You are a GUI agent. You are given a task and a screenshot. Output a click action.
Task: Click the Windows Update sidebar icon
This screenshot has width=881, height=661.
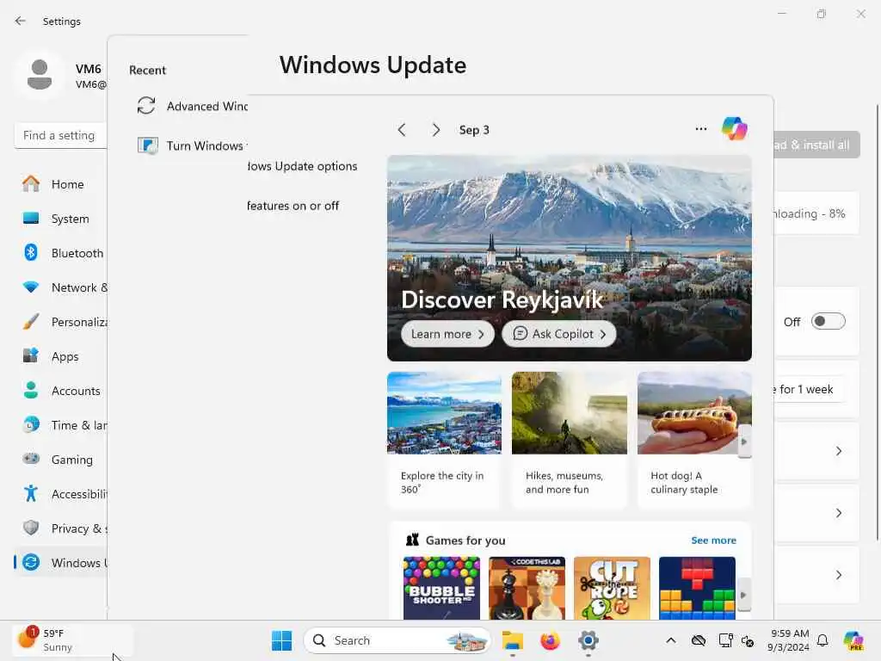(x=31, y=562)
